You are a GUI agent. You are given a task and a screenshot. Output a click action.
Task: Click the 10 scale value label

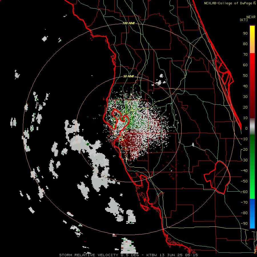point(245,118)
